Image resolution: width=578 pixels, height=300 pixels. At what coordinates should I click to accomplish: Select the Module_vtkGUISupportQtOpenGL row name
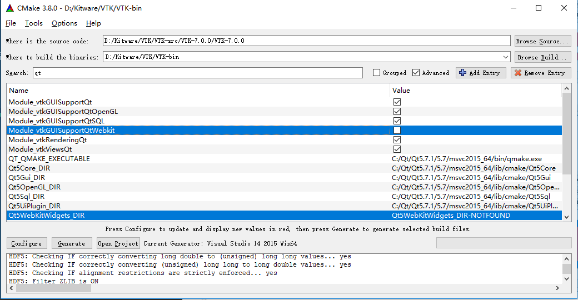click(63, 111)
